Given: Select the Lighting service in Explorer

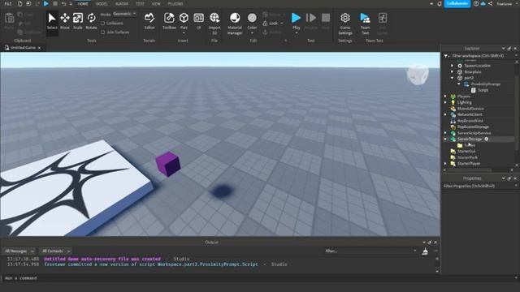Looking at the screenshot, I should pos(464,102).
